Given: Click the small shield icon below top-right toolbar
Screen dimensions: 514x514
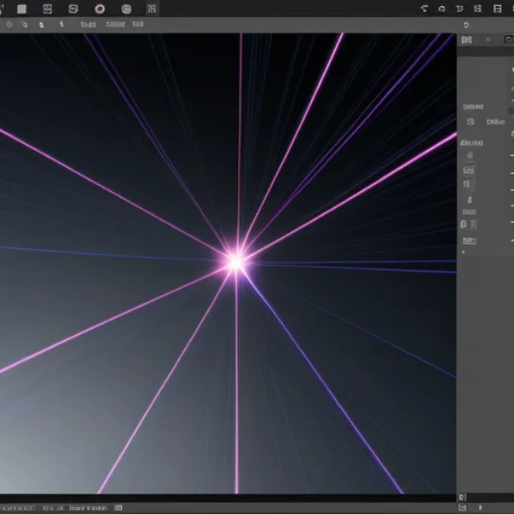Looking at the screenshot, I should 466,25.
